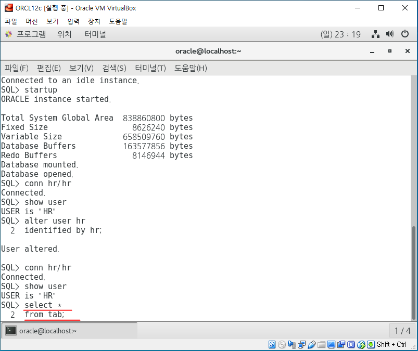Click the 'Total System Global Area' line
This screenshot has height=351, width=418.
(97, 118)
